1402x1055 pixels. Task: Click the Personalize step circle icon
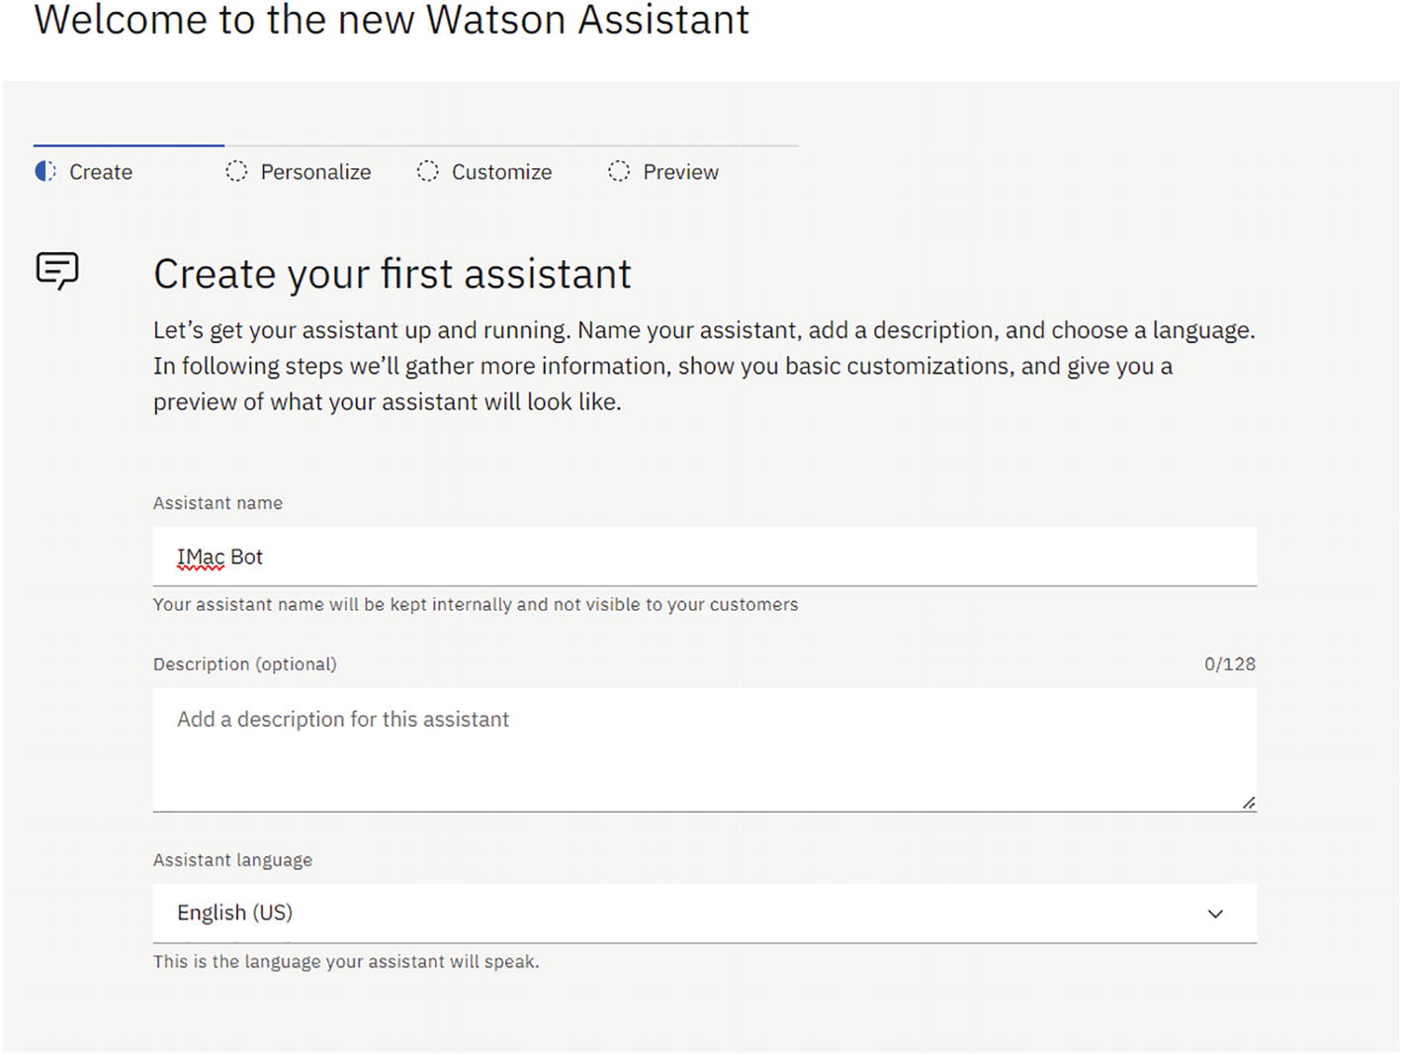236,172
